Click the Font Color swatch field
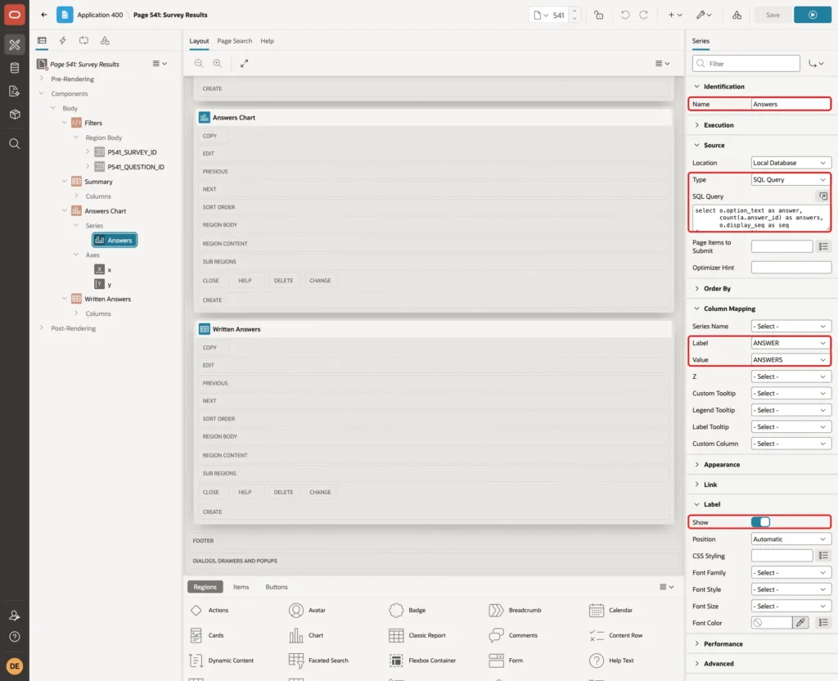This screenshot has height=681, width=838. [x=772, y=623]
